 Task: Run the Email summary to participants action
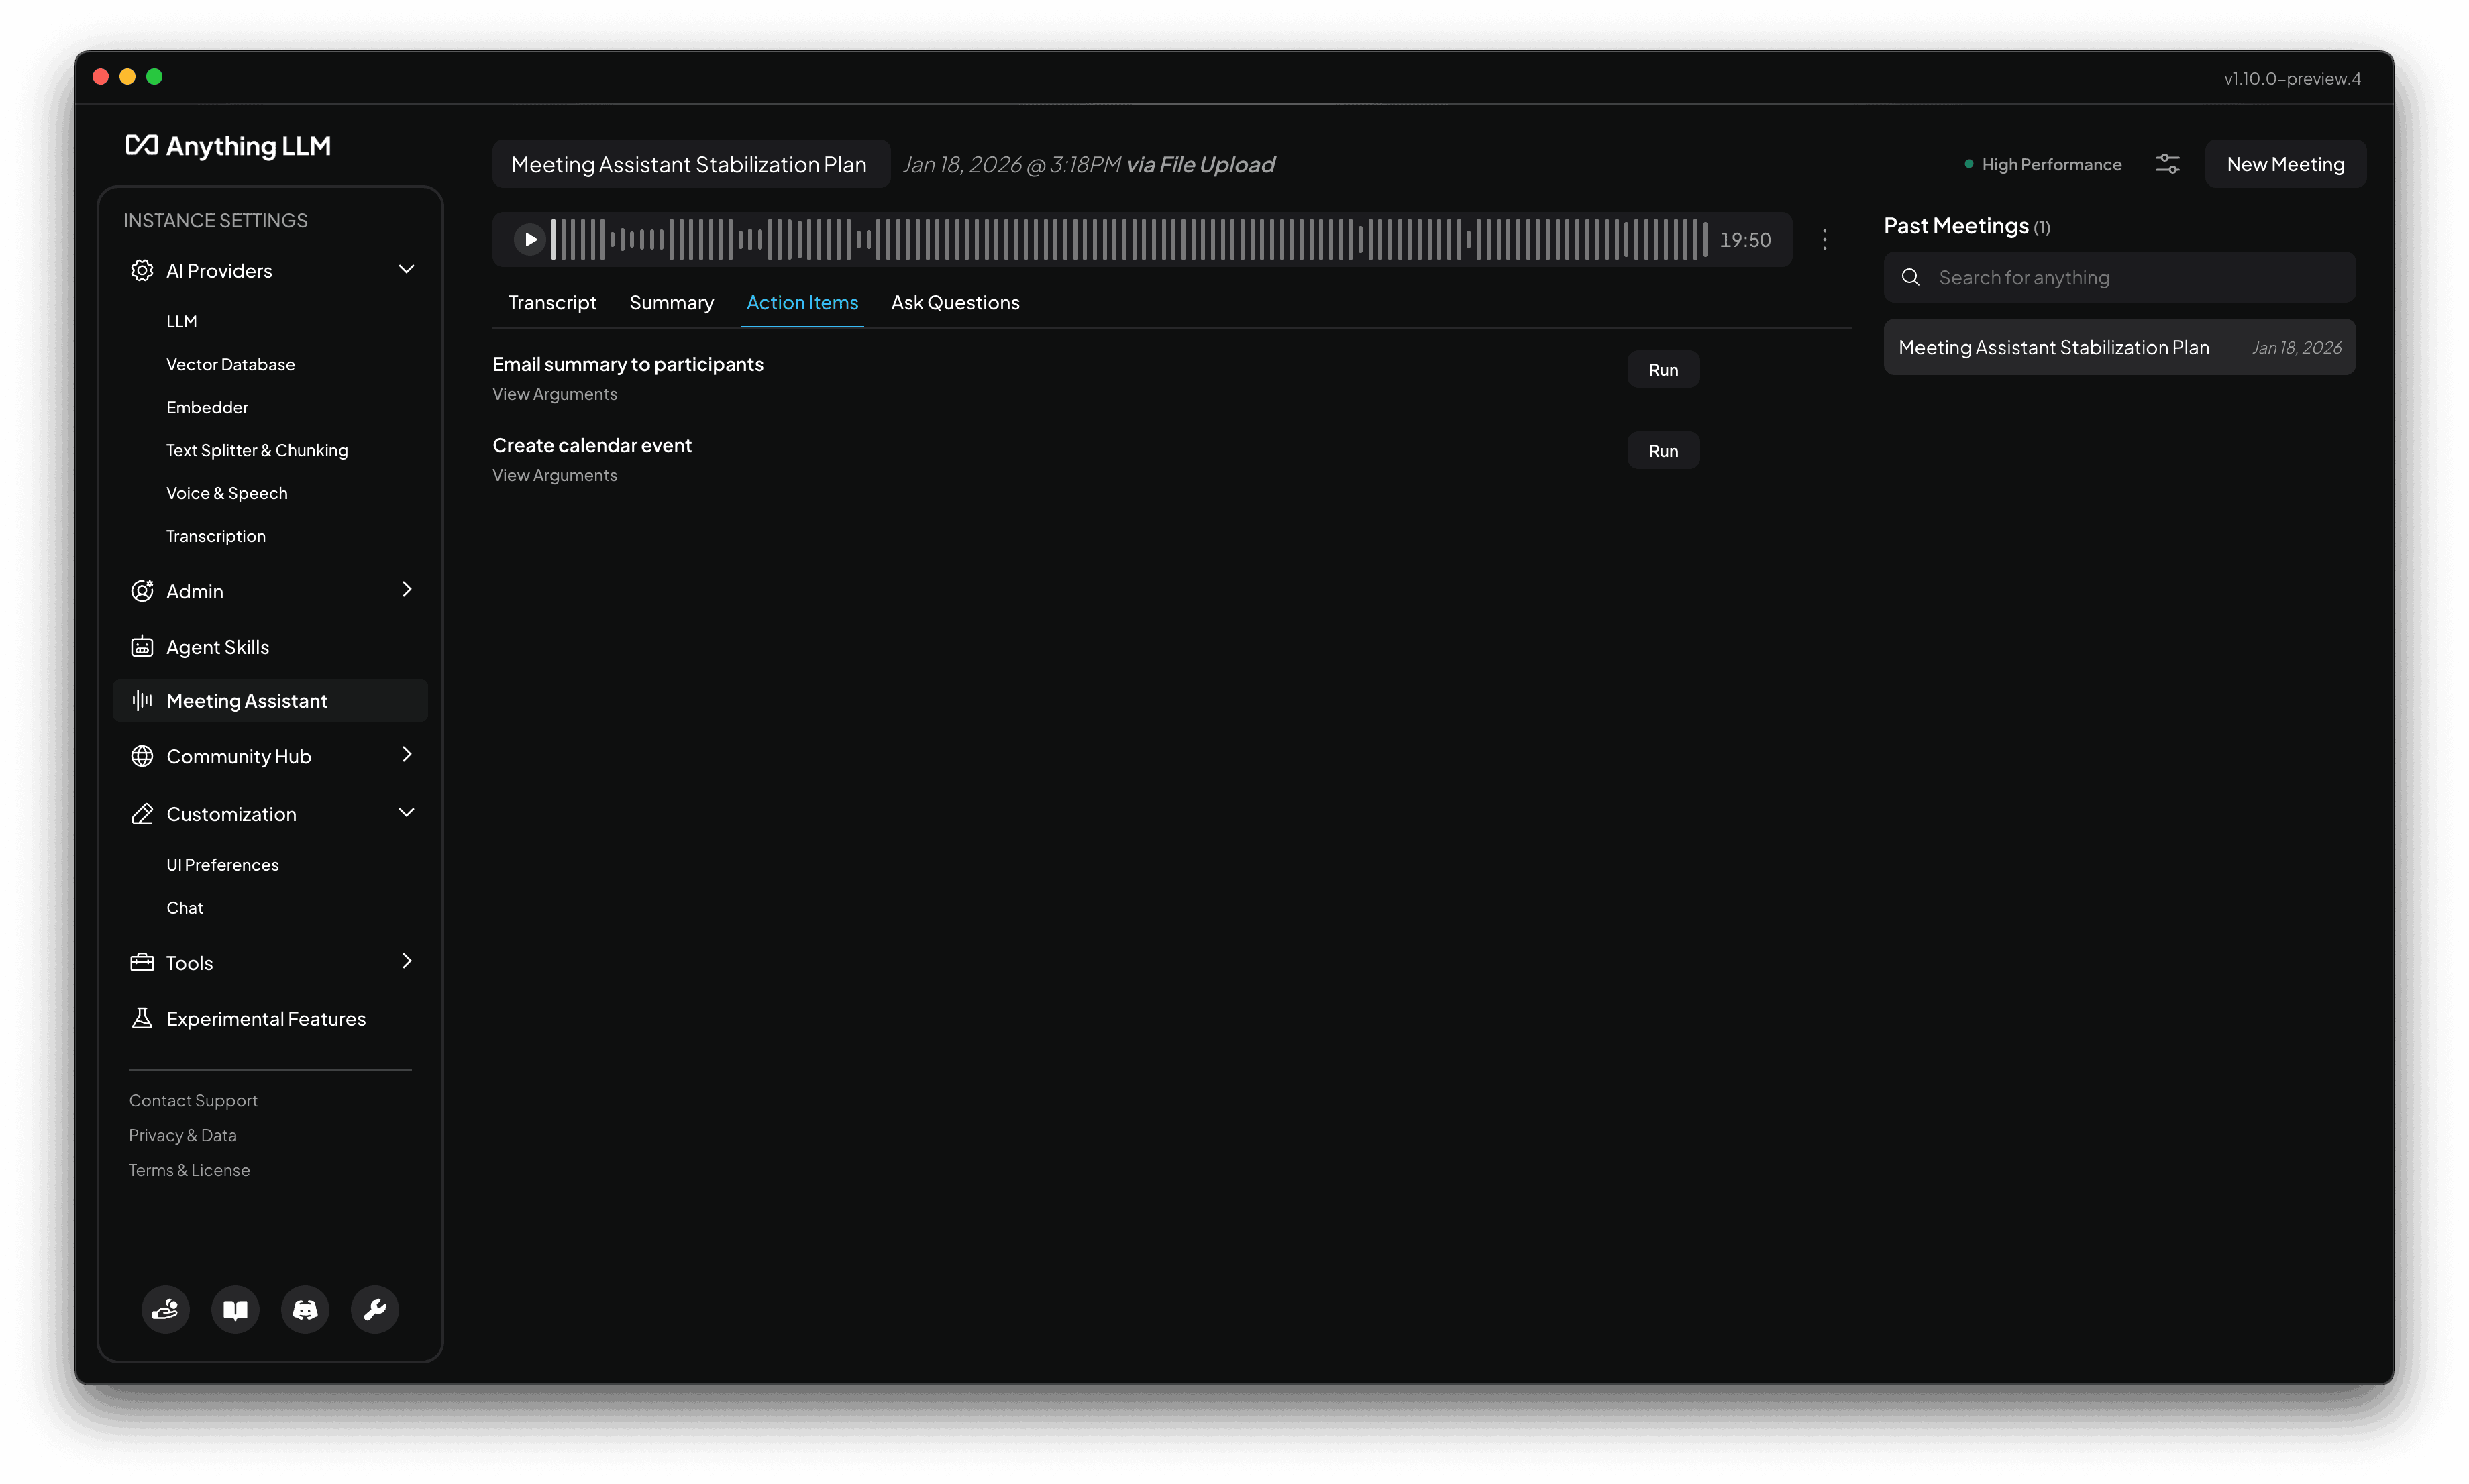pyautogui.click(x=1662, y=369)
